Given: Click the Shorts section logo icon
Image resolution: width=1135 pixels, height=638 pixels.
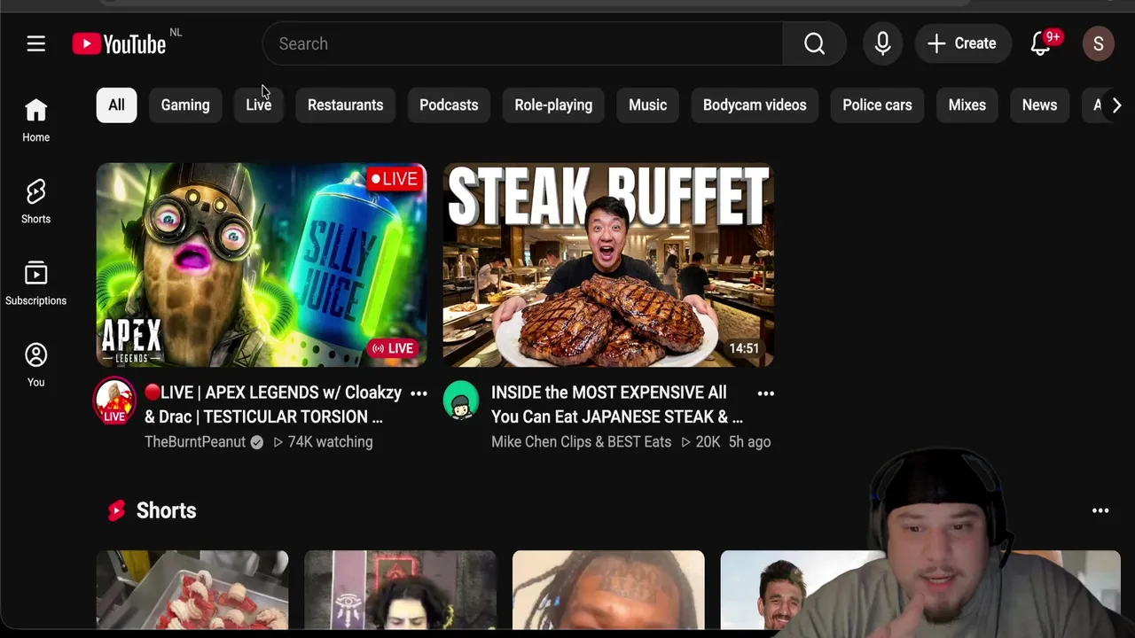Looking at the screenshot, I should coord(116,510).
